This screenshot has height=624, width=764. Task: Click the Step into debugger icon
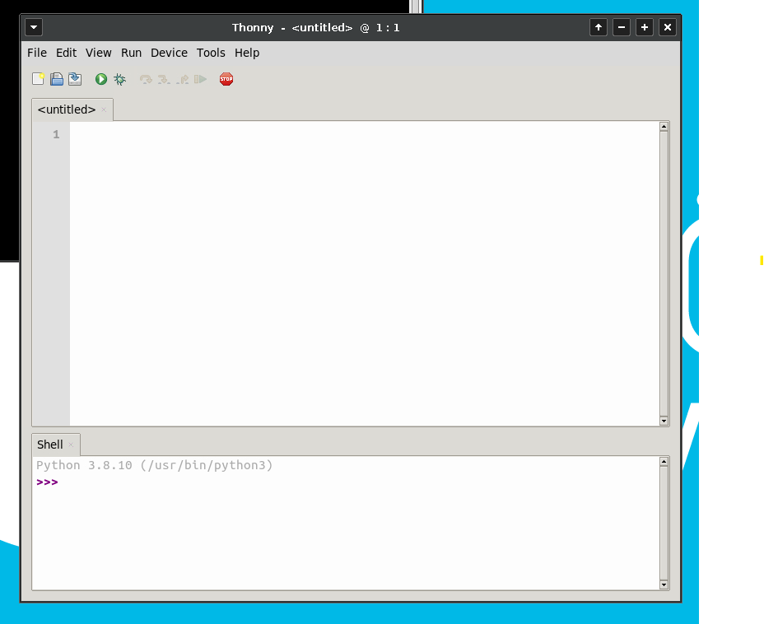tap(164, 79)
